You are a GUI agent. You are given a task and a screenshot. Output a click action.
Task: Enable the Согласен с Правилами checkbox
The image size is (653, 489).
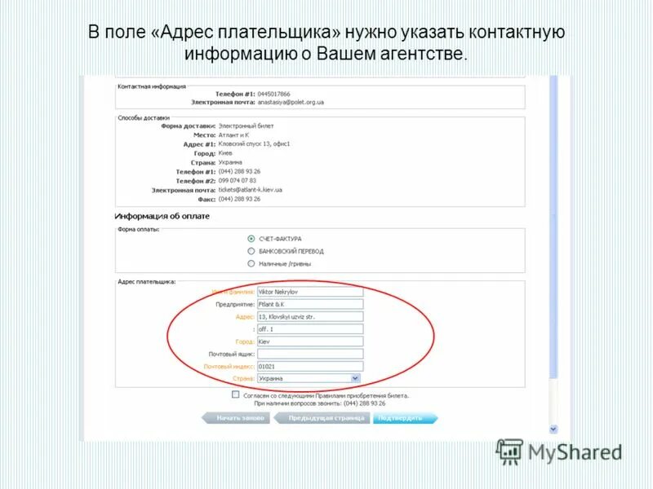point(235,396)
